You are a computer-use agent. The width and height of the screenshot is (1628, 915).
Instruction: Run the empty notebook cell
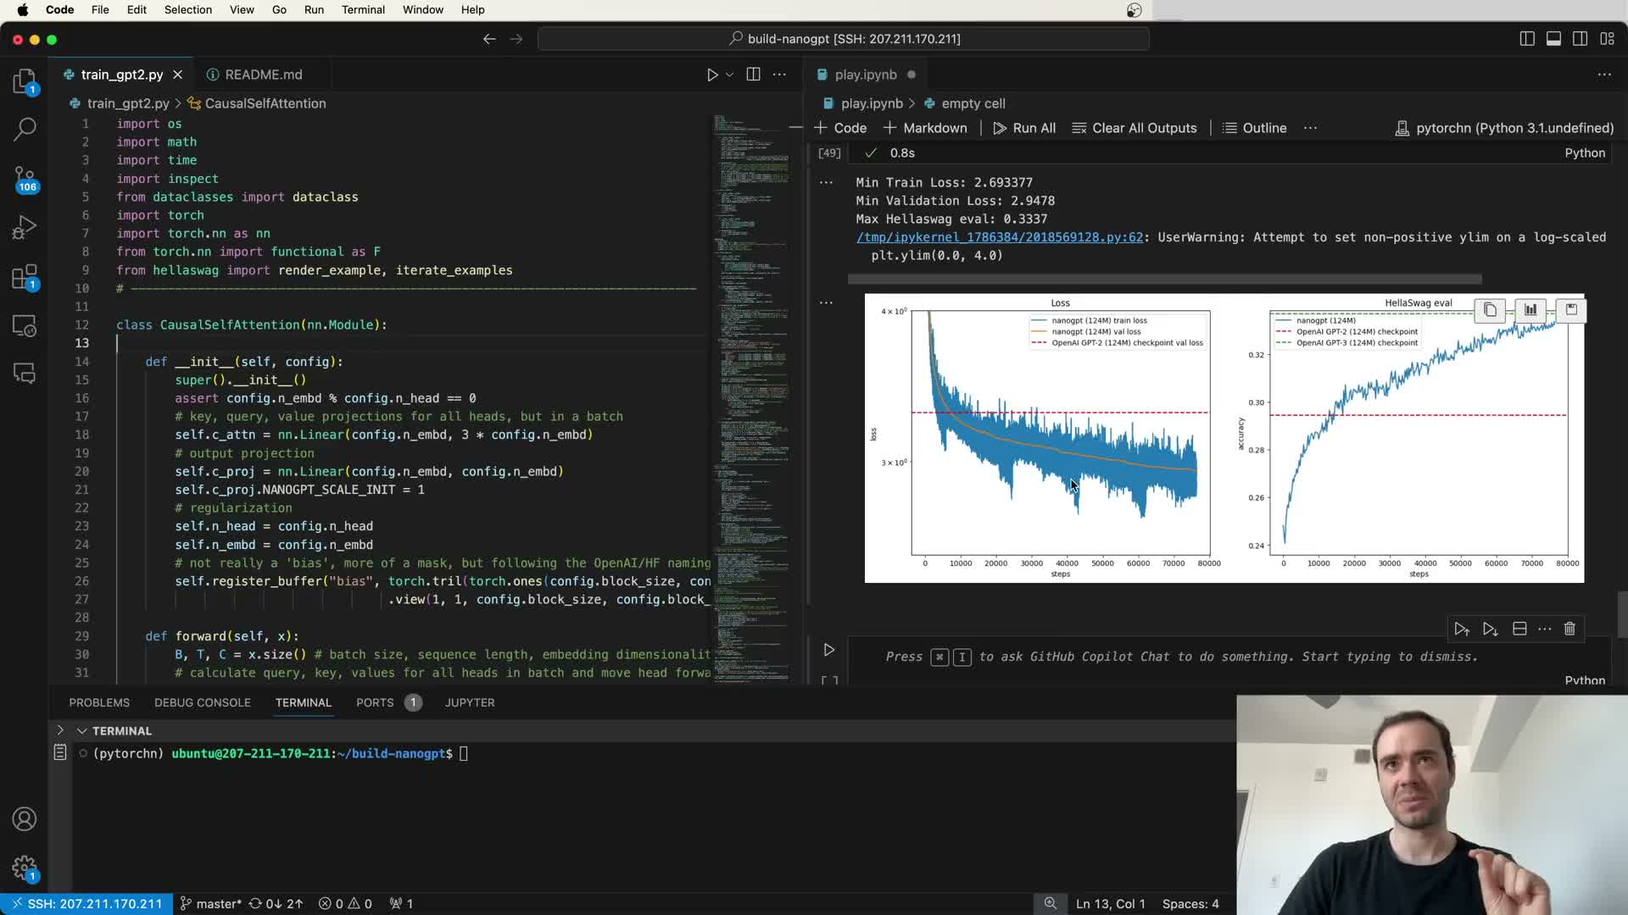(829, 650)
